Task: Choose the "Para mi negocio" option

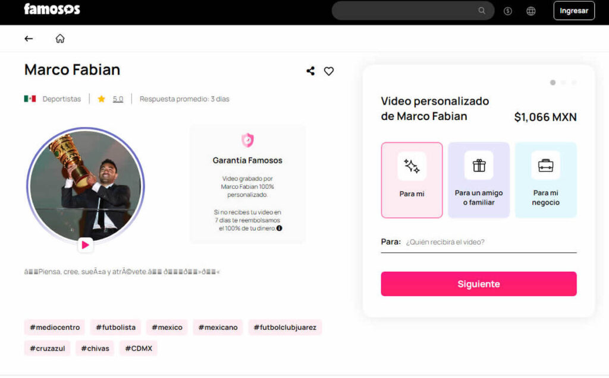Action: tap(545, 180)
